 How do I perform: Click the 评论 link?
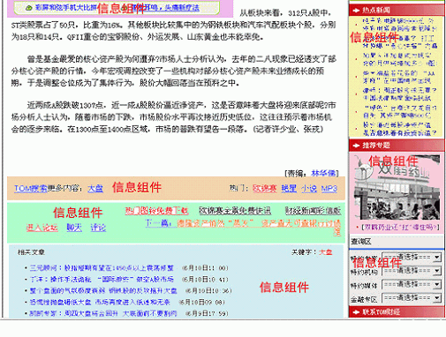click(x=98, y=228)
